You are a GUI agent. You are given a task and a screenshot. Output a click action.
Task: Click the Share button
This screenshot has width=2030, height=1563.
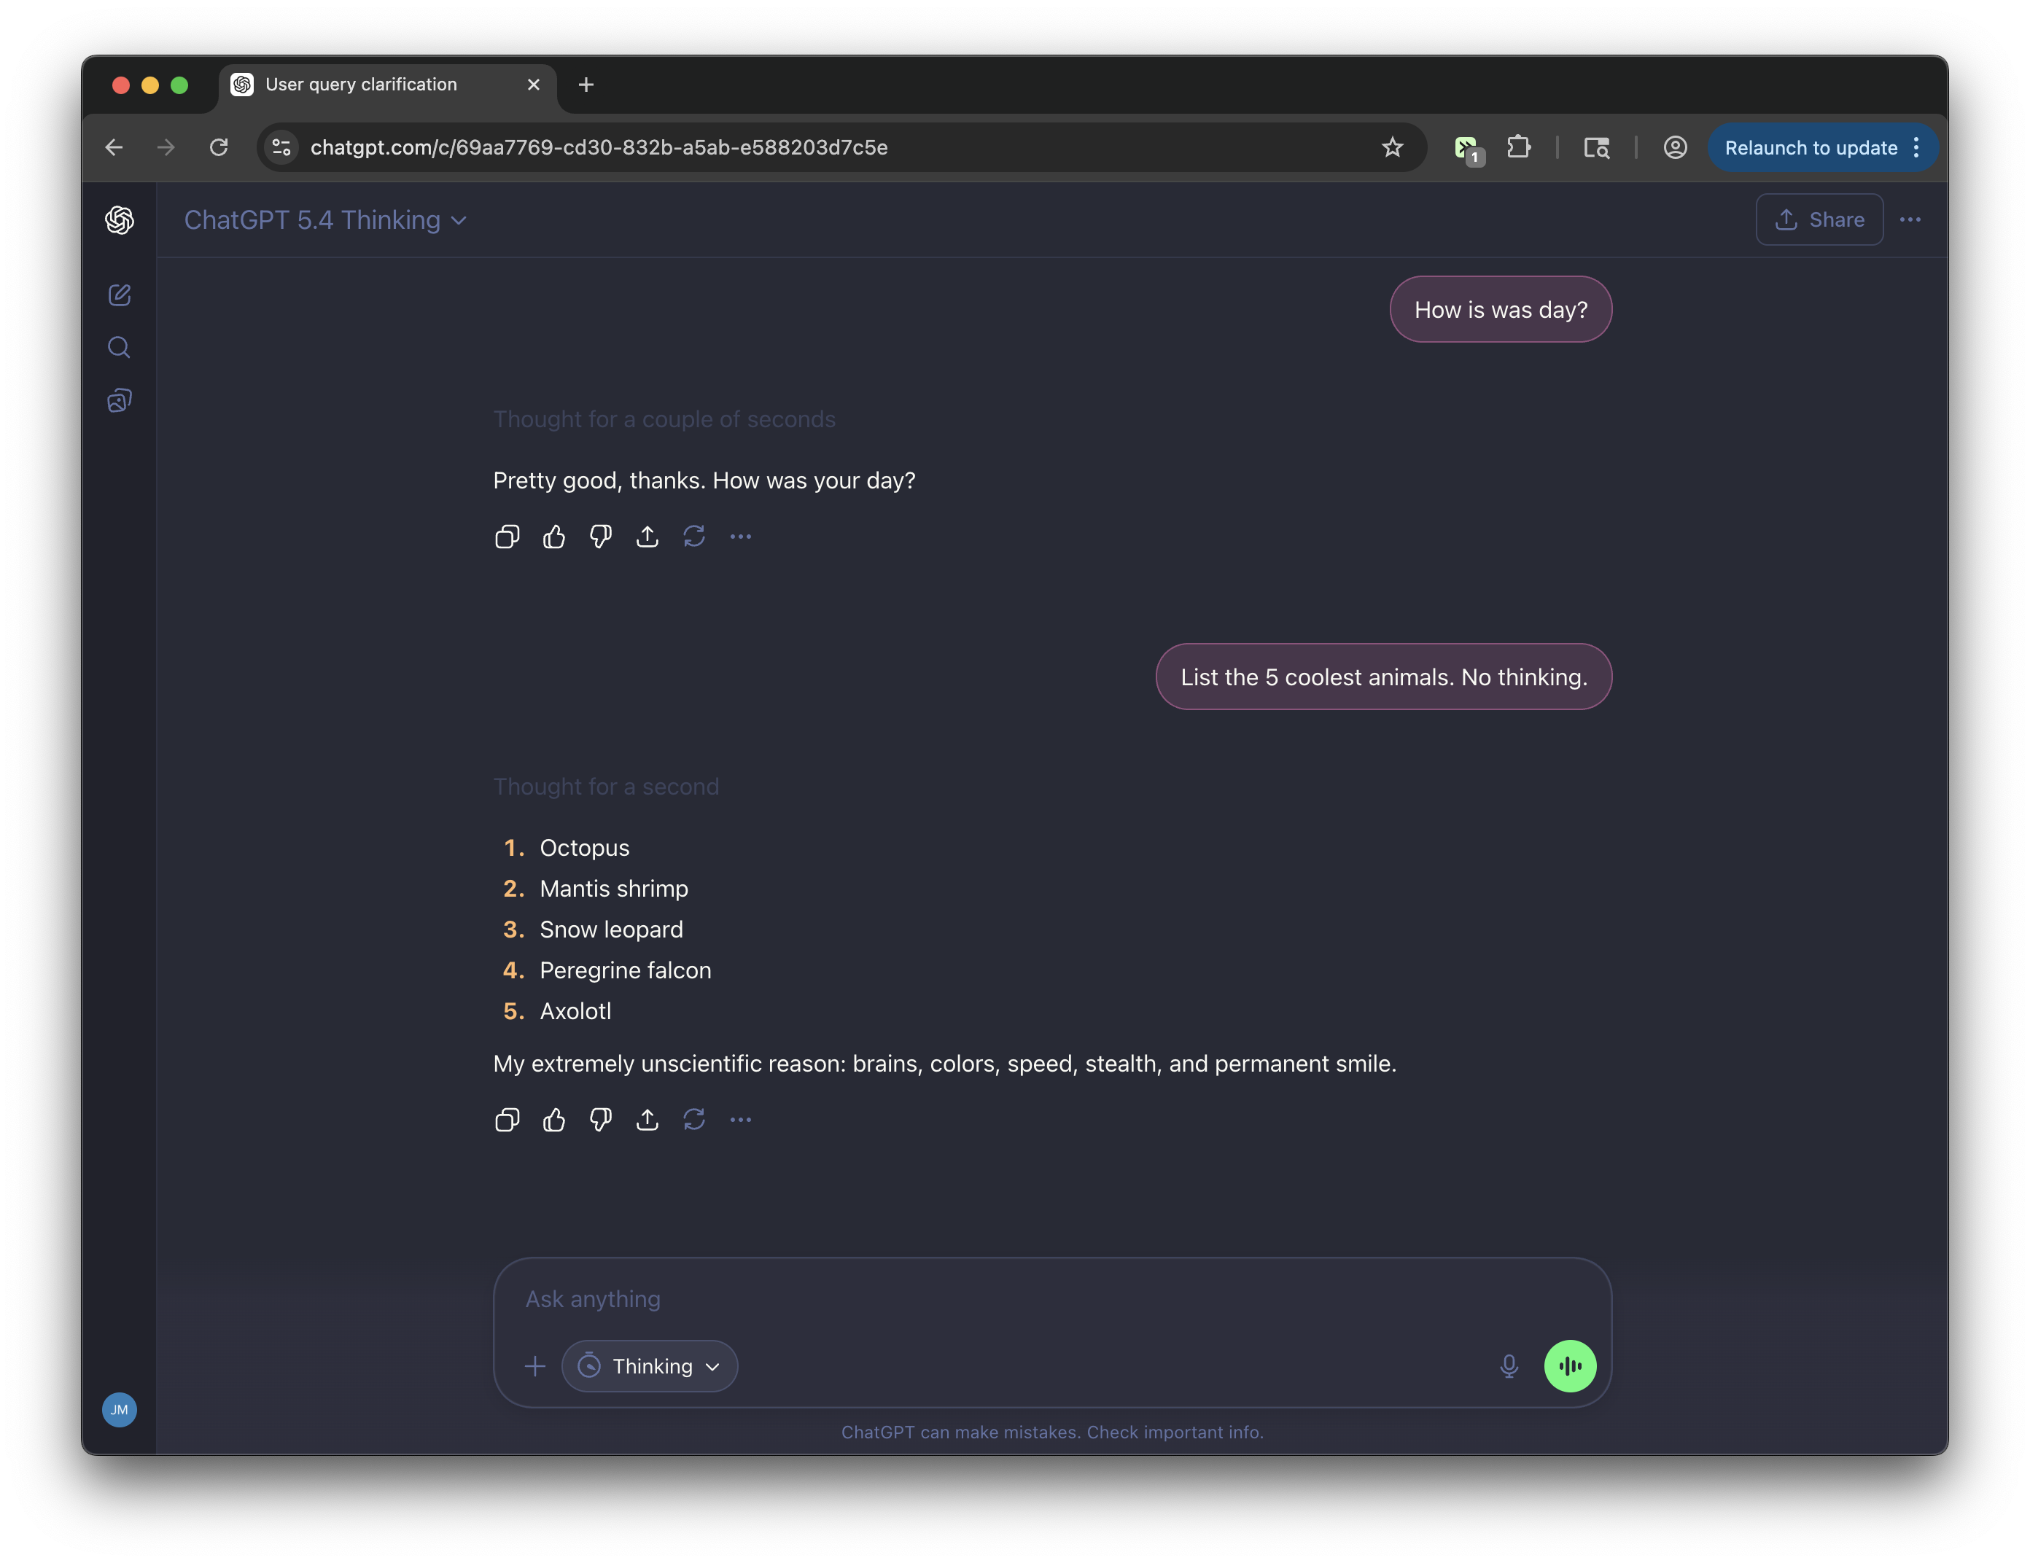pos(1819,220)
